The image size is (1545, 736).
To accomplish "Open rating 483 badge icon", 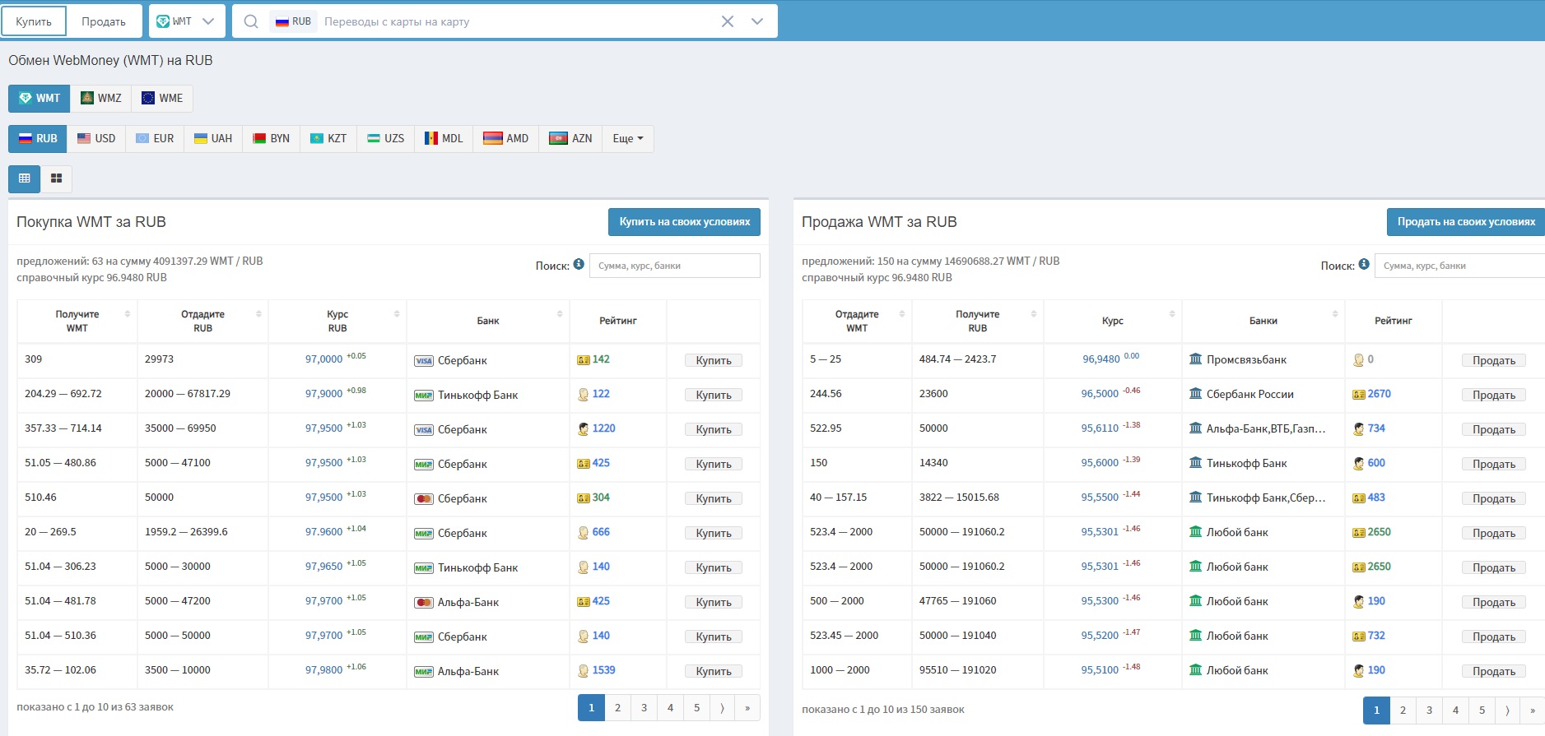I will coord(1359,498).
